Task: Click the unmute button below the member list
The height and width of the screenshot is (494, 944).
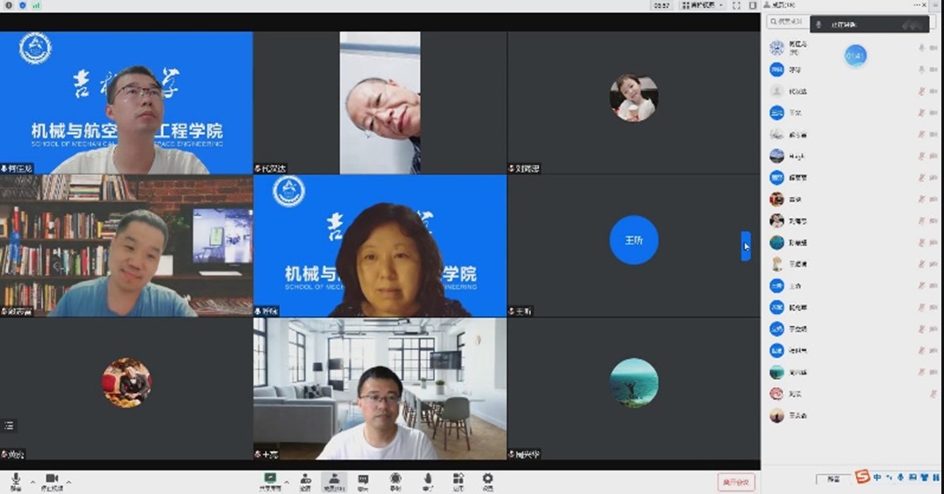Action: tap(832, 479)
